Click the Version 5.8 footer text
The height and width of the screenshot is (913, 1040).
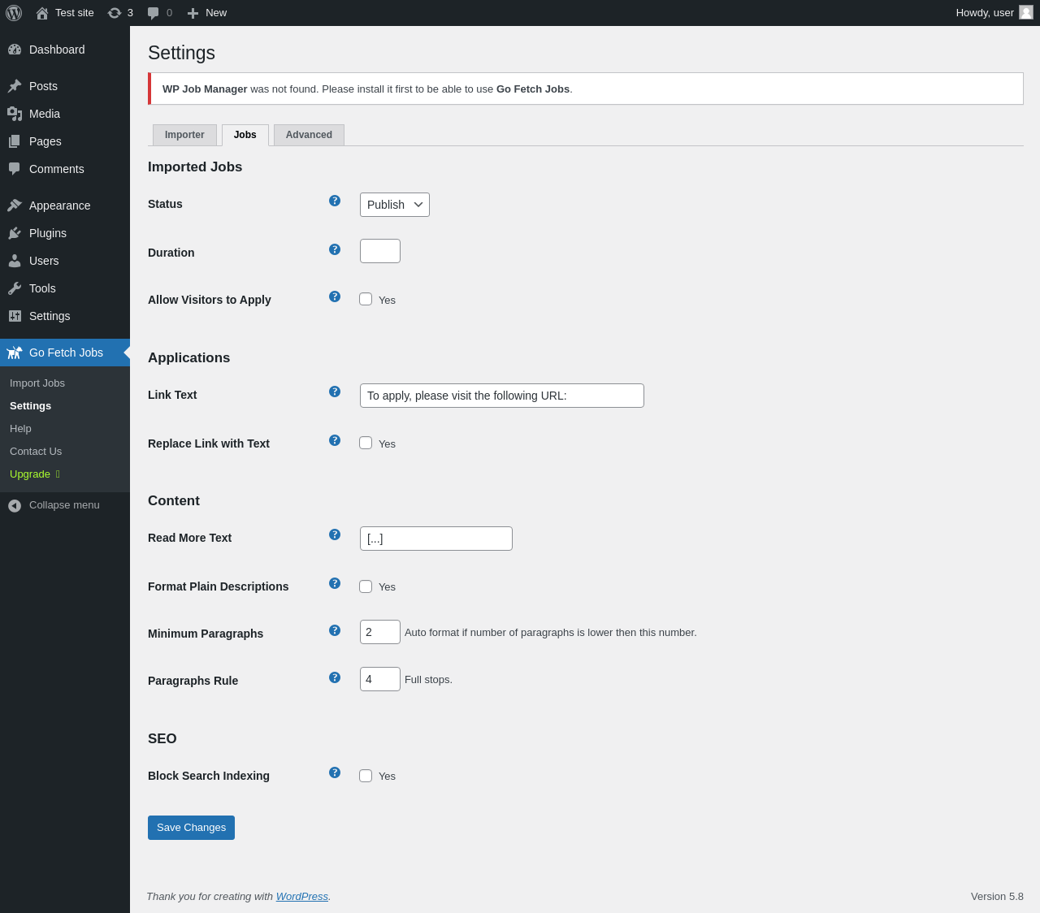pyautogui.click(x=997, y=897)
